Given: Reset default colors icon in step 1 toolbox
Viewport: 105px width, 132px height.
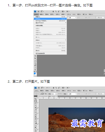Looking at the screenshot, I should [34, 72].
